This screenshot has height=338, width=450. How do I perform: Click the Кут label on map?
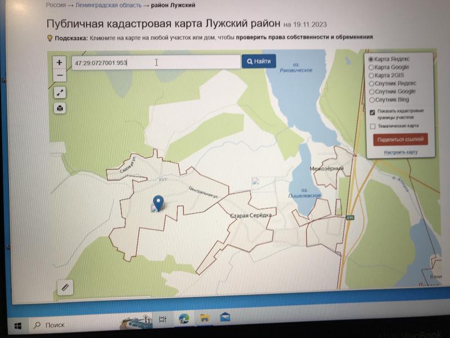coord(163,179)
